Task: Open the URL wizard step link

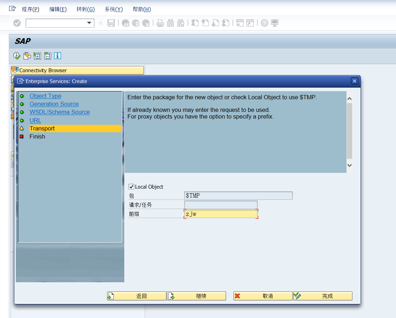Action: coord(35,120)
